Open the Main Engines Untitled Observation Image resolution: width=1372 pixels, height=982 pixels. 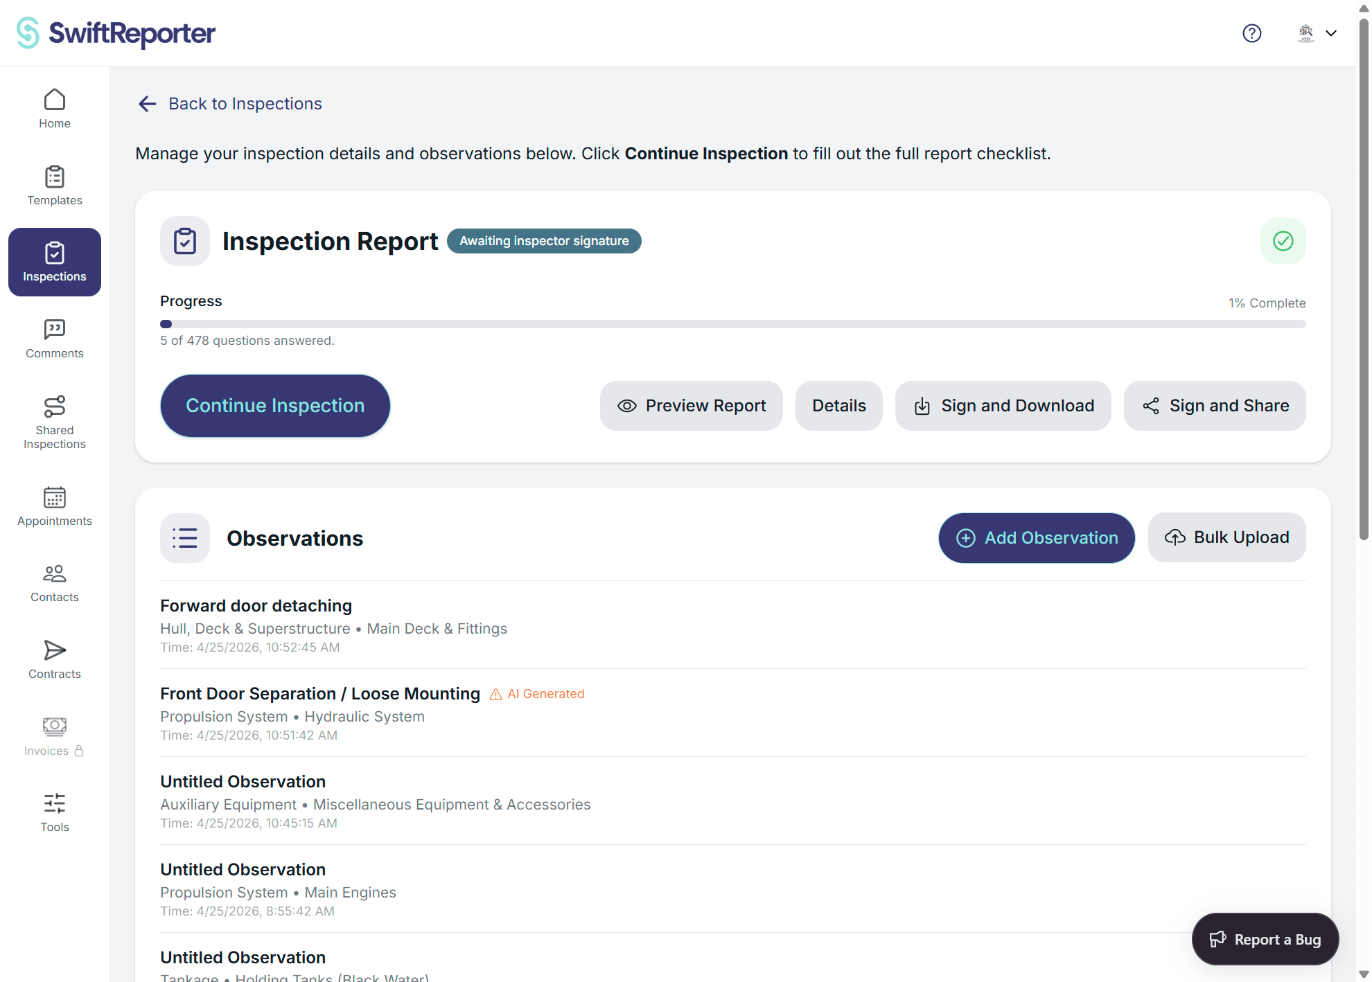[733, 889]
